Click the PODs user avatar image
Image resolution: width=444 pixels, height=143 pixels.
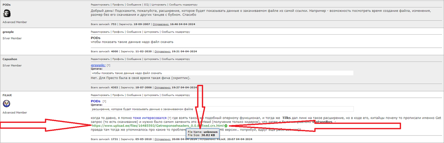[x=7, y=14]
